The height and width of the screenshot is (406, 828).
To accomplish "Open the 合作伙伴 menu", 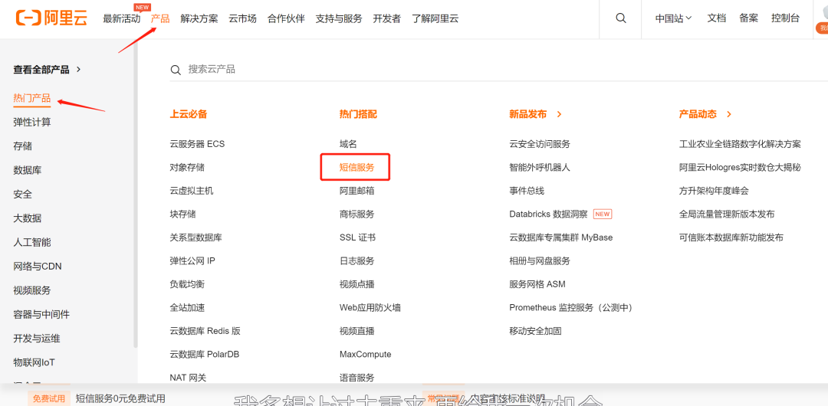I will click(x=286, y=18).
